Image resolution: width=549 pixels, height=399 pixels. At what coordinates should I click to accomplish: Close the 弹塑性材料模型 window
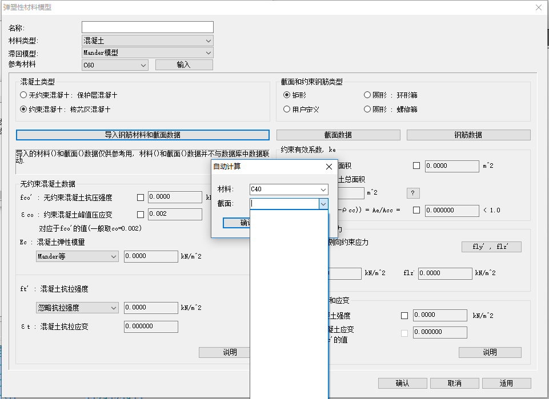(x=539, y=7)
